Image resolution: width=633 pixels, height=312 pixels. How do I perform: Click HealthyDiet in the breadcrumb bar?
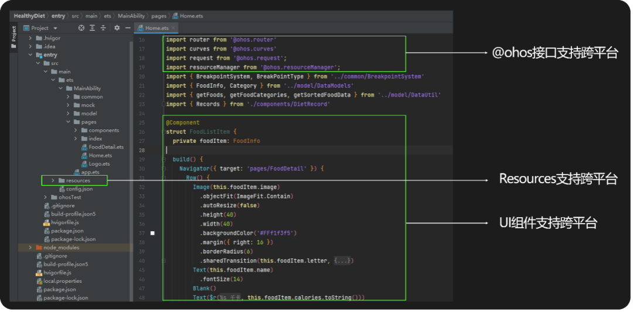click(x=30, y=16)
